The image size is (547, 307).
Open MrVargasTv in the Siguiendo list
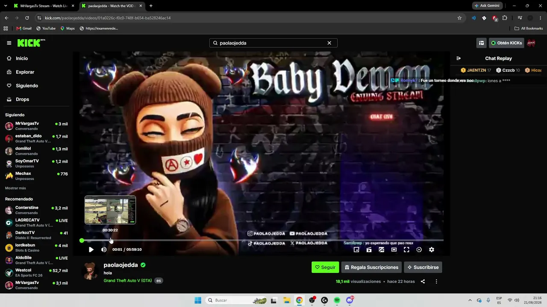click(36, 126)
